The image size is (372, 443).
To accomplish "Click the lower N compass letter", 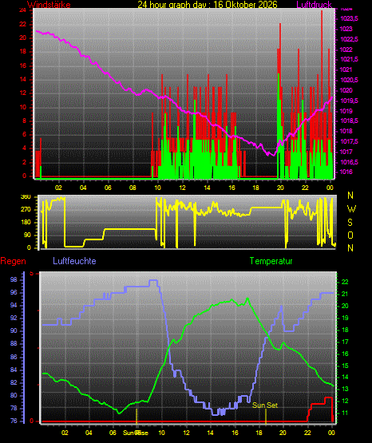I will point(350,248).
